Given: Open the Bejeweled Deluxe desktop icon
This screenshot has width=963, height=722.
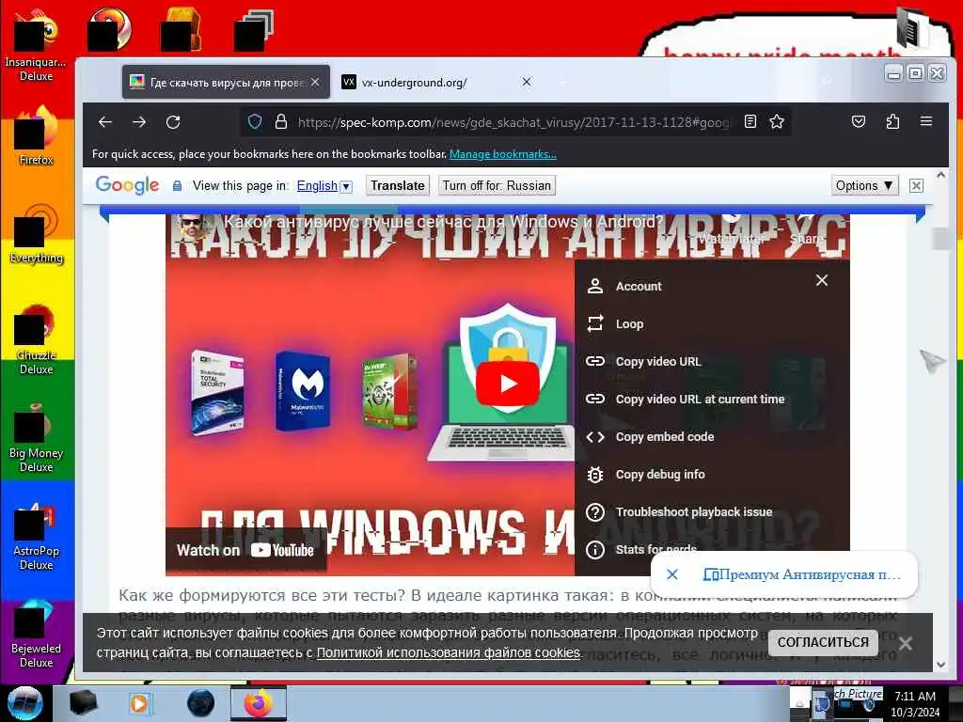Looking at the screenshot, I should click(36, 634).
